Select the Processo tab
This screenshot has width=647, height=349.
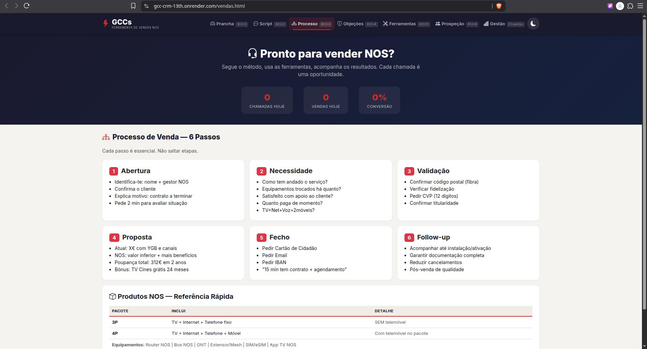click(312, 24)
